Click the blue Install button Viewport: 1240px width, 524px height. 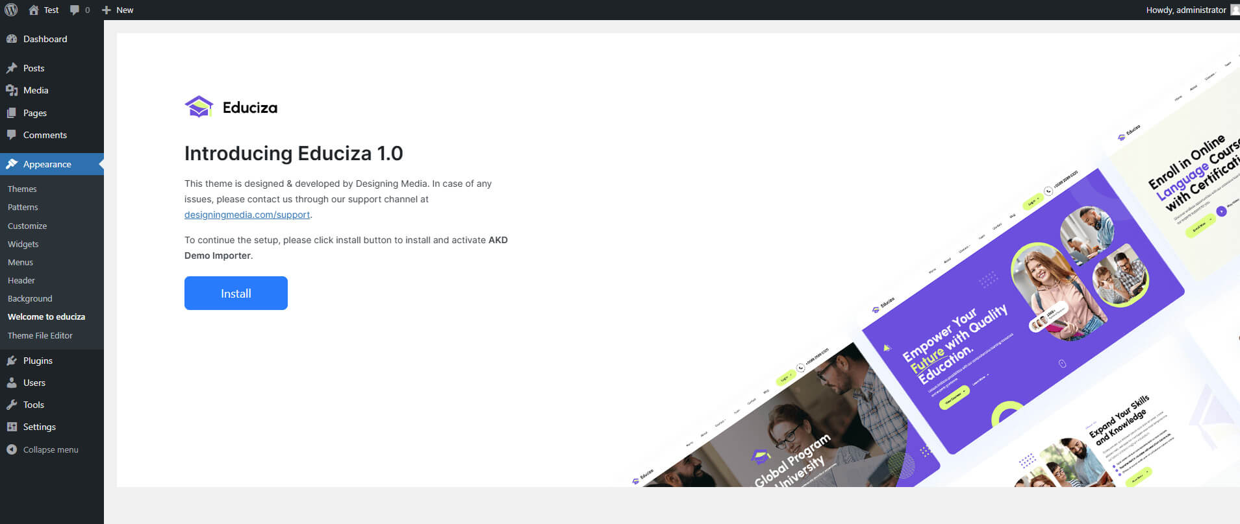[x=236, y=293]
